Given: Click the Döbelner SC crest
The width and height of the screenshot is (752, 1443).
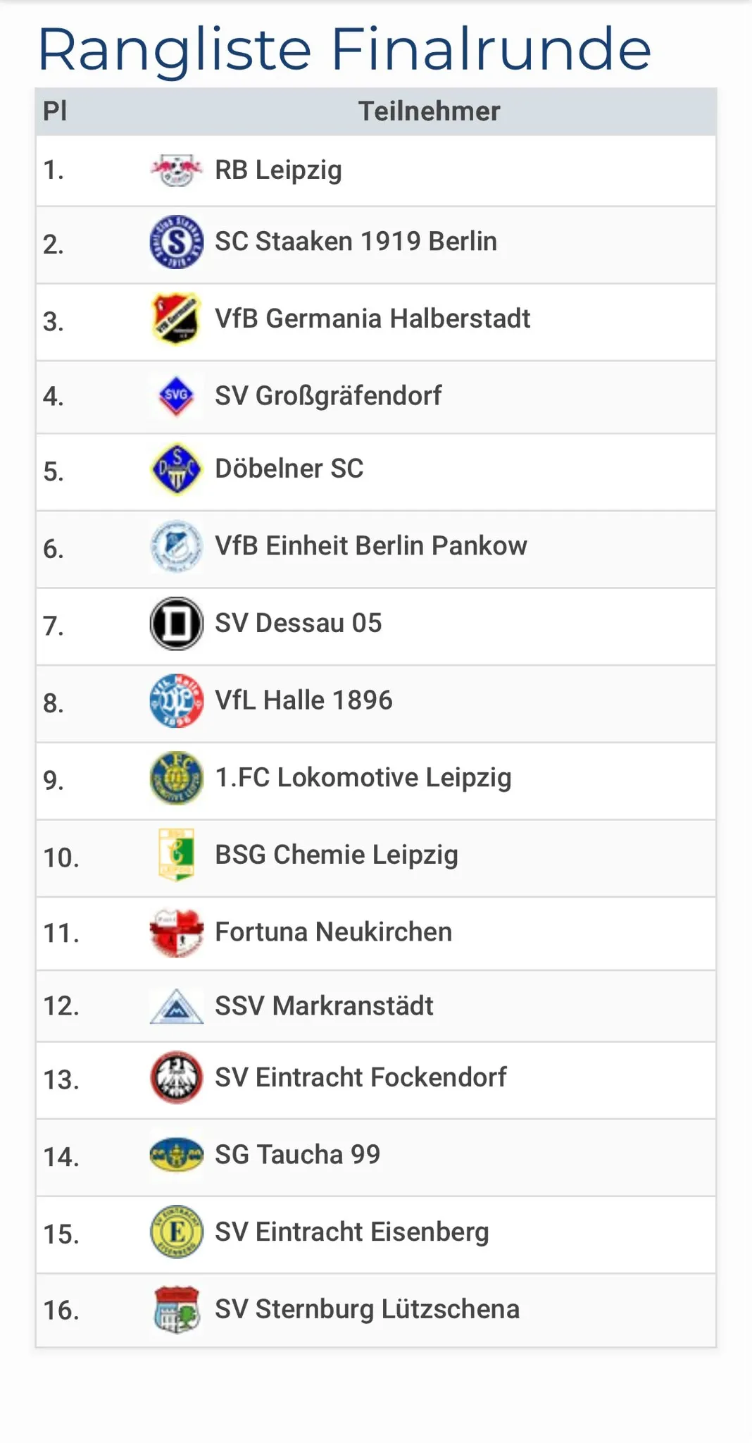Looking at the screenshot, I should pos(177,469).
